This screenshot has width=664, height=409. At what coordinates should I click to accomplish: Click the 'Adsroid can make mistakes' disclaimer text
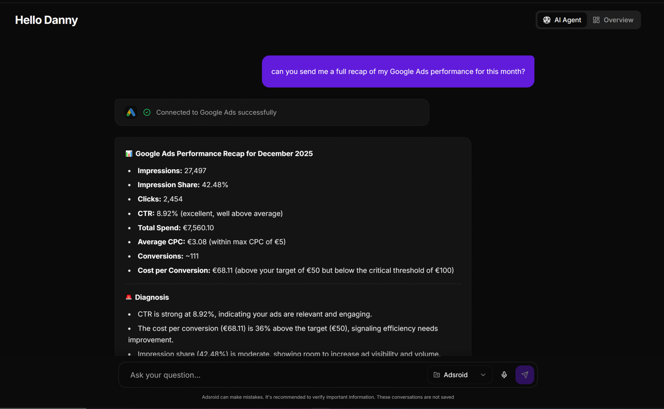(x=328, y=397)
